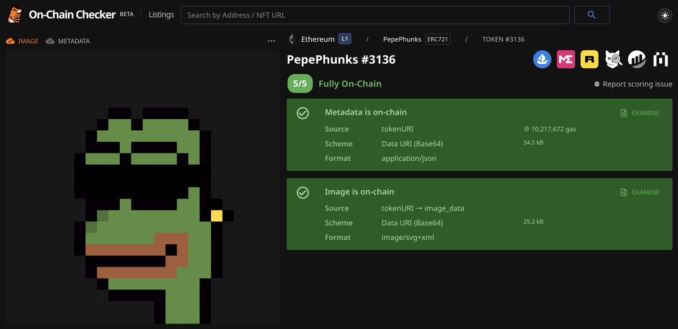Switch to the IMAGE preview view
Viewport: 678px width, 329px height.
click(x=23, y=41)
